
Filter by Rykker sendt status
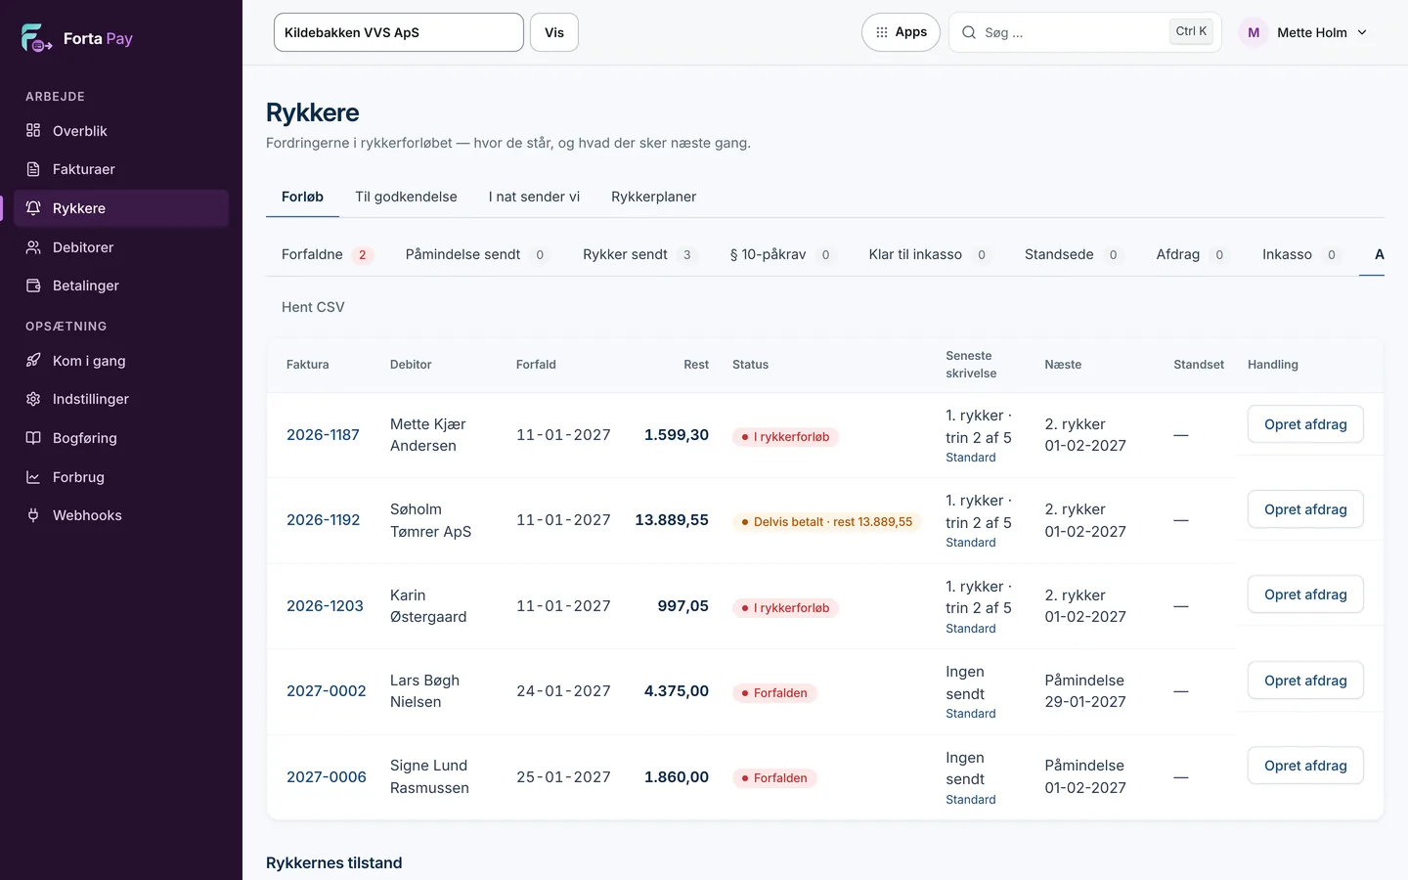[639, 254]
